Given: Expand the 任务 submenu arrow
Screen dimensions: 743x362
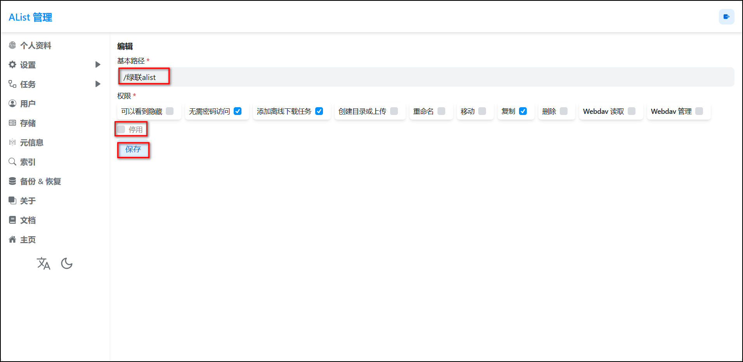Looking at the screenshot, I should [x=98, y=84].
